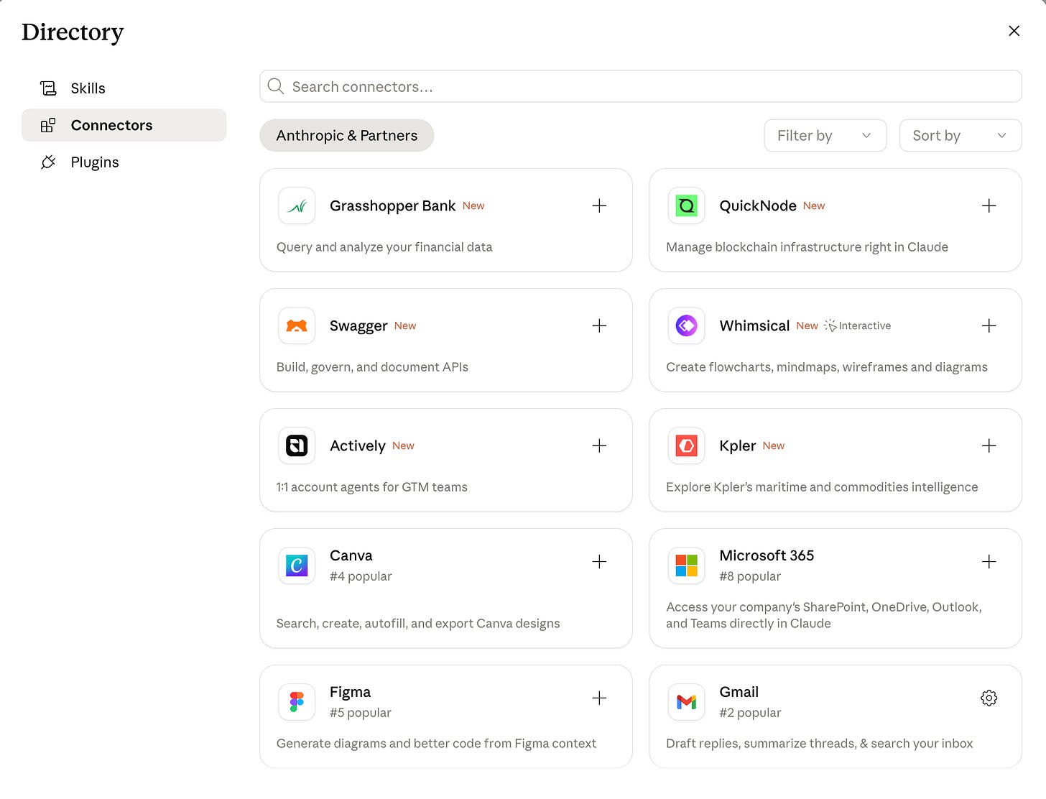Click the '#5 popular' label
The width and height of the screenshot is (1046, 799).
point(360,713)
